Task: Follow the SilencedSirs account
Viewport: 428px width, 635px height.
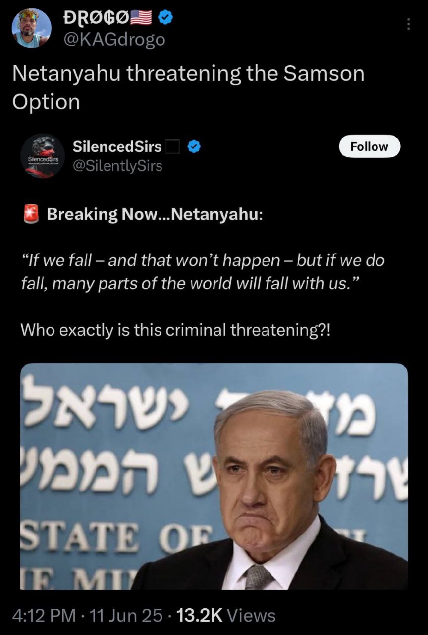Action: click(369, 146)
